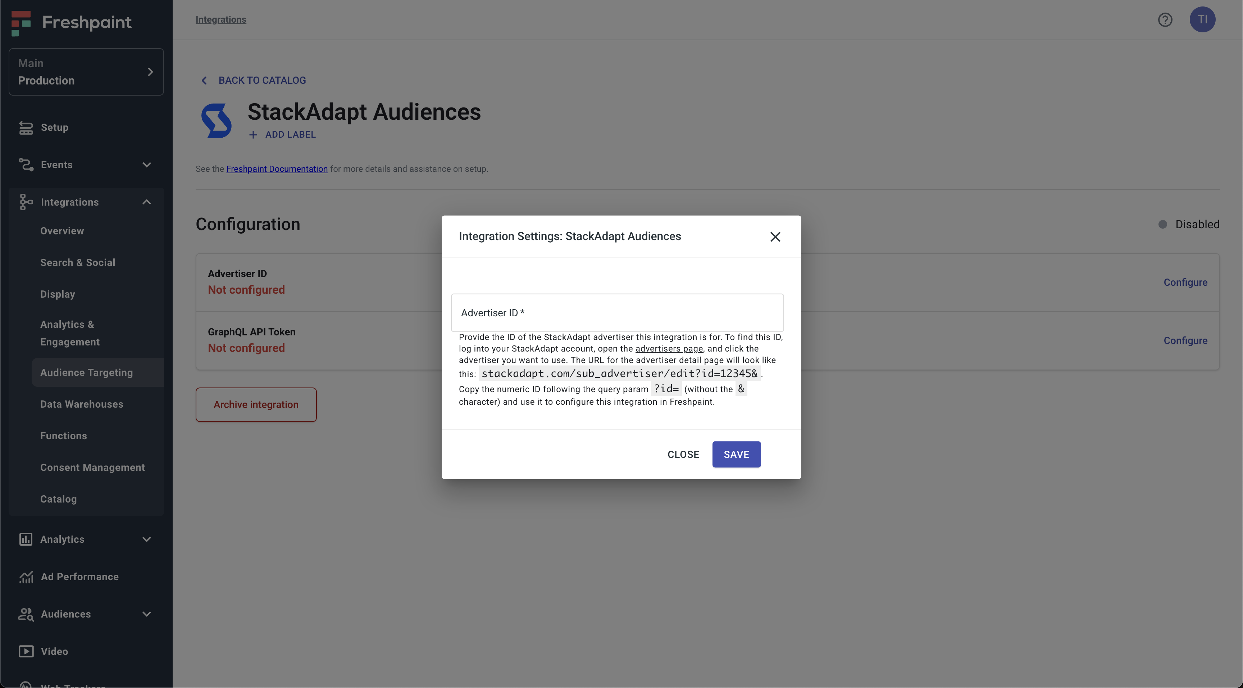Open the TI user avatar menu
This screenshot has width=1243, height=688.
click(x=1202, y=20)
